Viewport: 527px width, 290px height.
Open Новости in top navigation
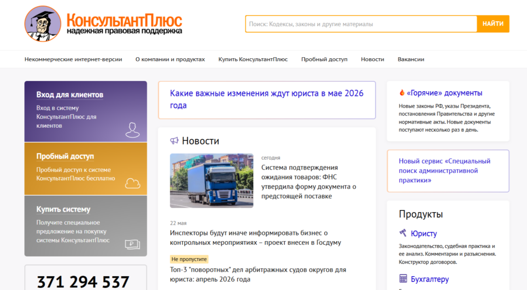coord(373,59)
